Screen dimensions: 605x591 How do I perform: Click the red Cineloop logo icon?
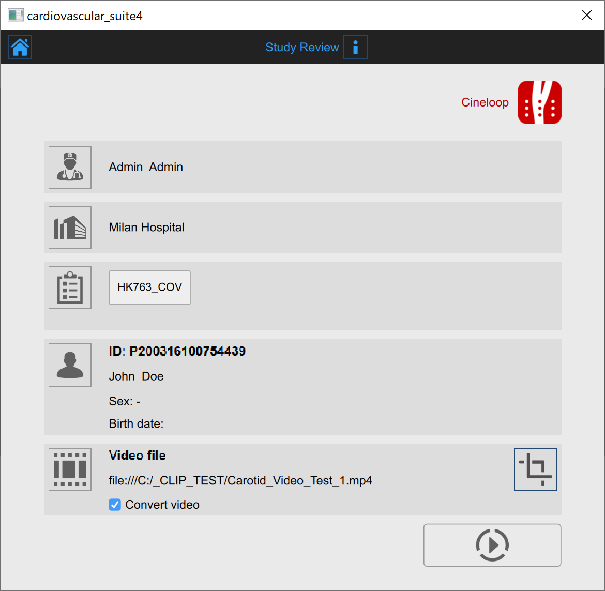click(539, 102)
